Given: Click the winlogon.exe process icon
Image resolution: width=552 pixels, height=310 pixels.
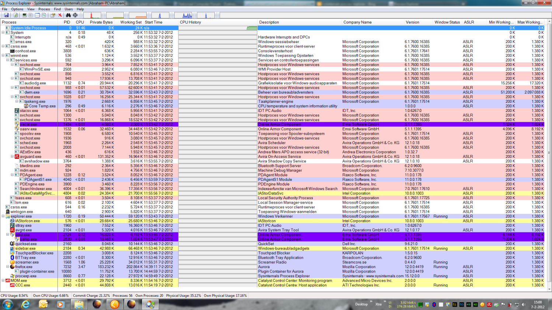Looking at the screenshot, I should click(x=8, y=212).
